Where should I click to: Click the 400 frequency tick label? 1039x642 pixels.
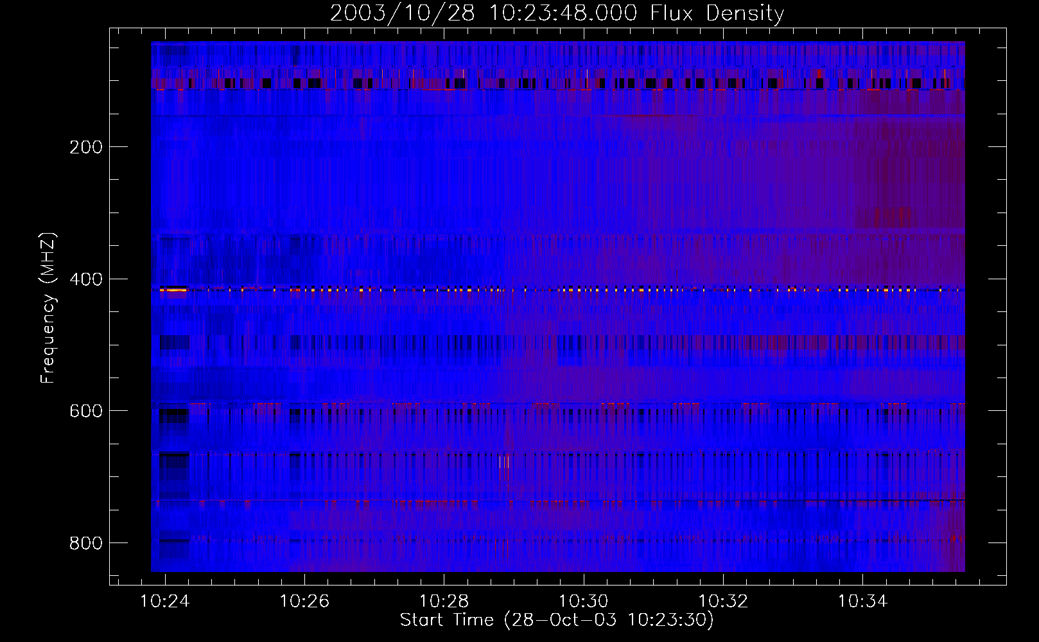pyautogui.click(x=86, y=279)
